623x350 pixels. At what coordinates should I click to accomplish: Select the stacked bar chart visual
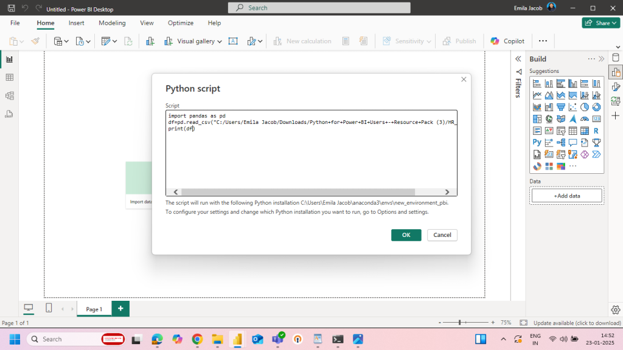(537, 83)
